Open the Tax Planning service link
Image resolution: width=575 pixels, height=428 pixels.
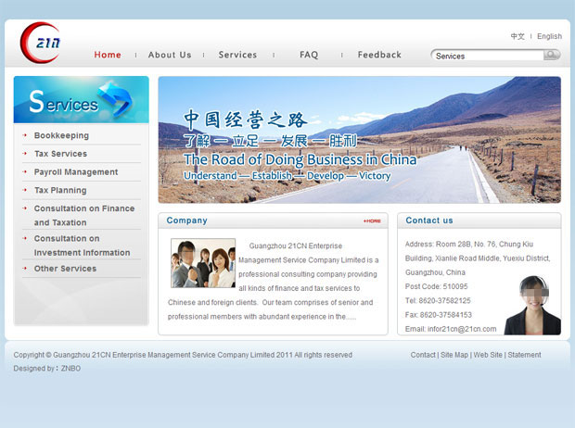point(60,190)
